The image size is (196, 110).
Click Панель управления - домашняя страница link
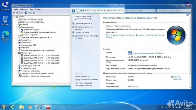pos(84,18)
